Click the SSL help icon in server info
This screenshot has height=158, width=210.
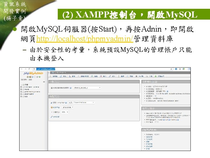tap(167, 91)
